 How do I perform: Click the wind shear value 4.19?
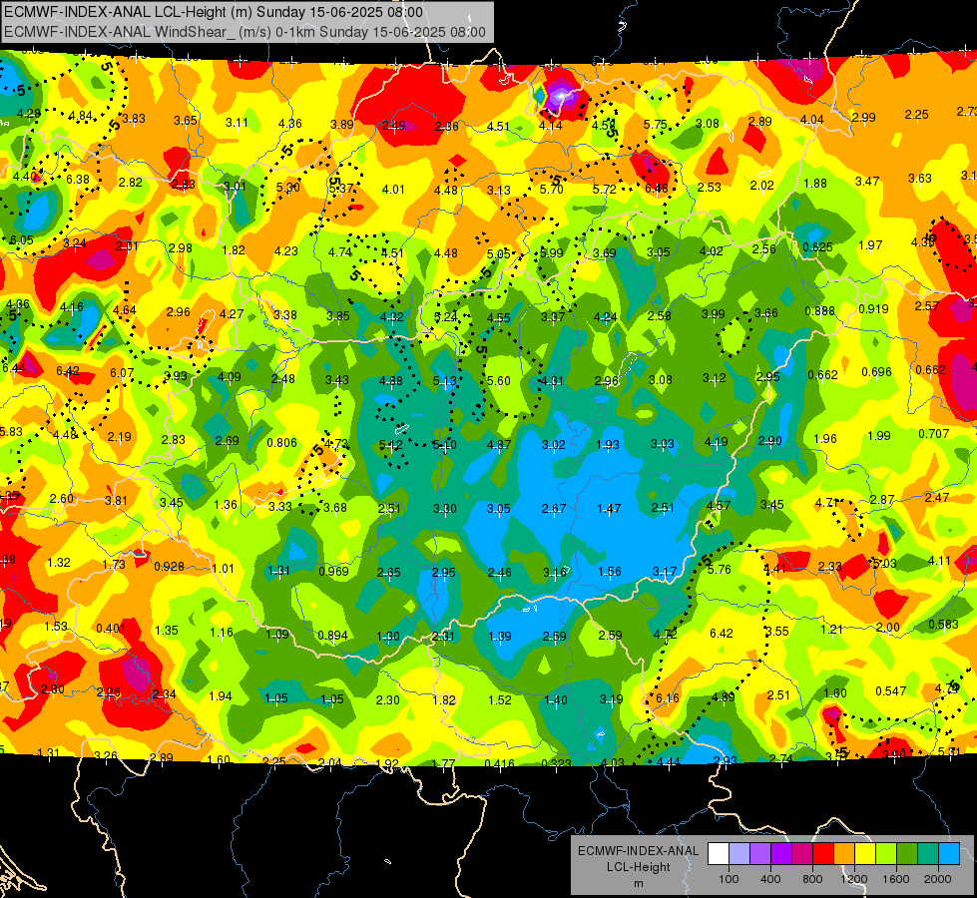pos(716,442)
